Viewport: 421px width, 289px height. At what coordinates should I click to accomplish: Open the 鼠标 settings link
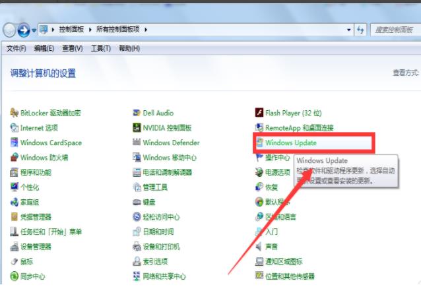26,261
